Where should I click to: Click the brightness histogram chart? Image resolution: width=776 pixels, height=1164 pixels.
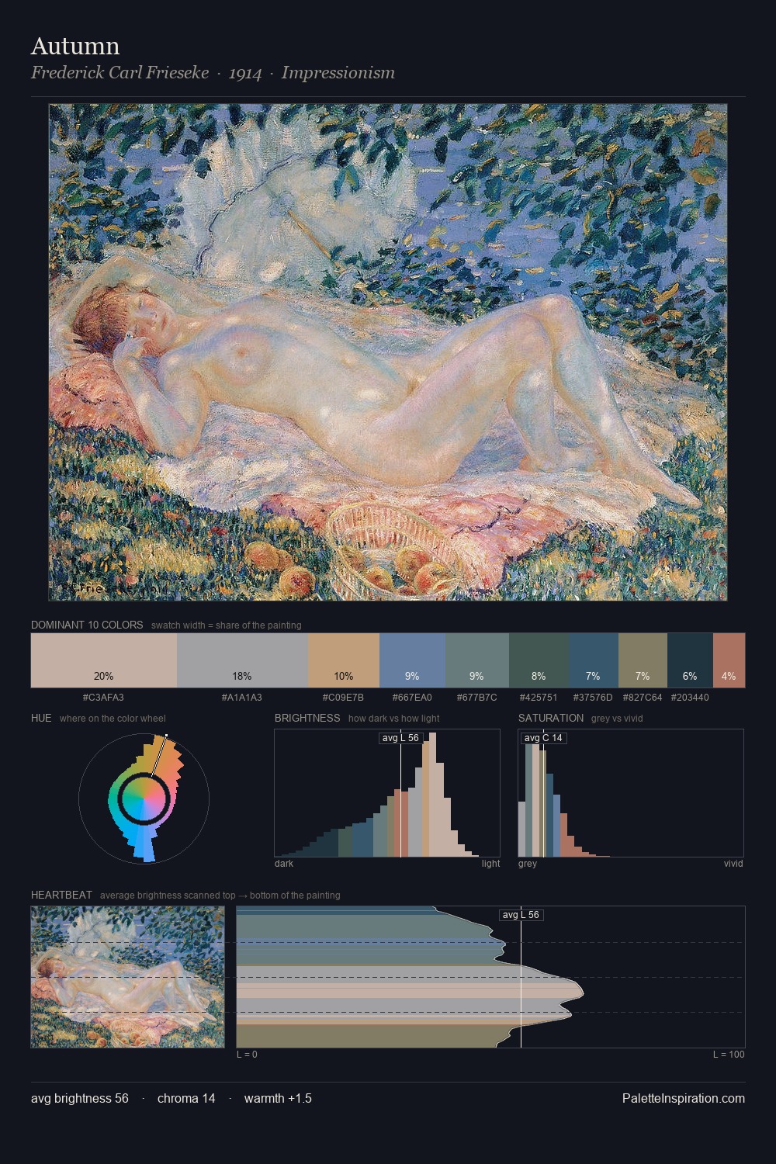[387, 793]
